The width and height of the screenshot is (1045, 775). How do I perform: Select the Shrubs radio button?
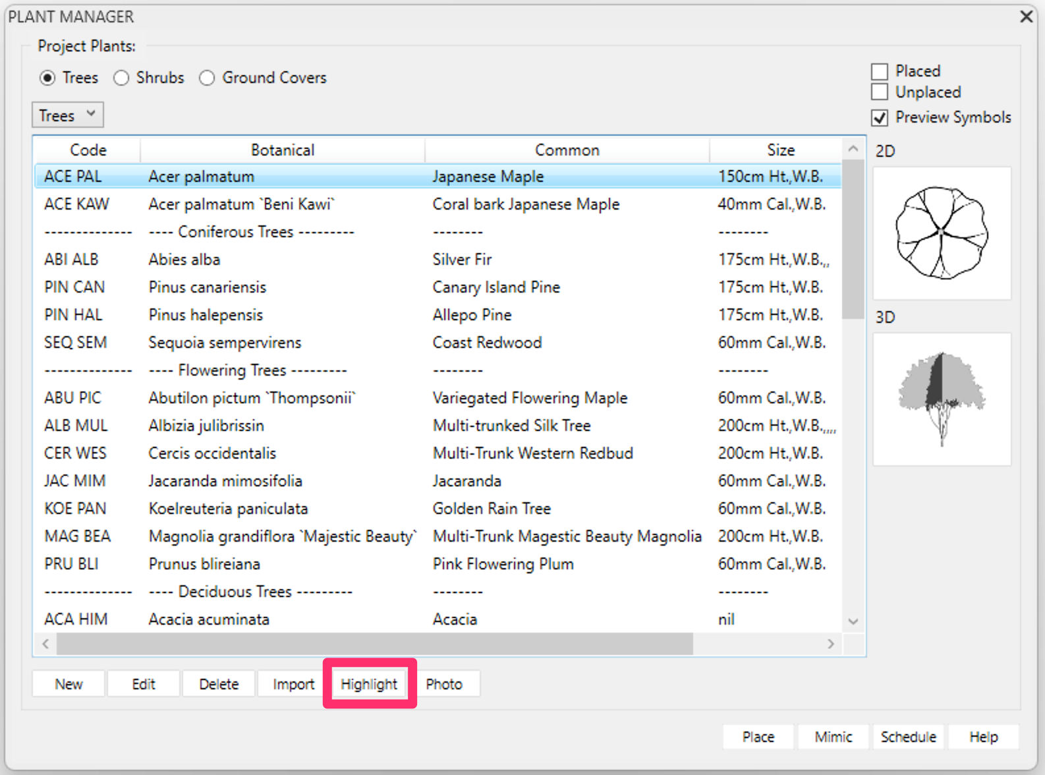(x=121, y=78)
